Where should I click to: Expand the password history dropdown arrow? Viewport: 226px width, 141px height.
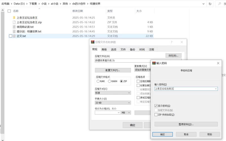216,89
